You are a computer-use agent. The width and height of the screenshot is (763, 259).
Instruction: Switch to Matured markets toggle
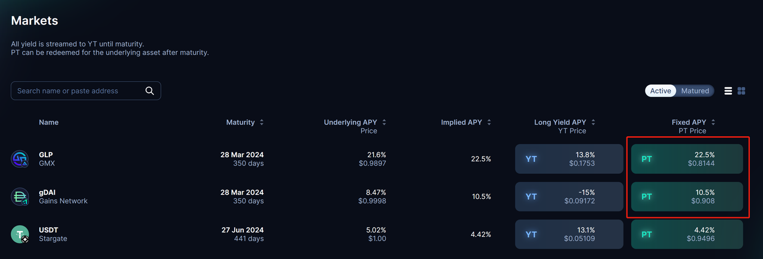click(x=695, y=91)
